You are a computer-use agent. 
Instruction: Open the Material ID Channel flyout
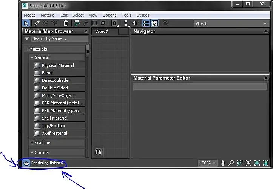(114, 23)
